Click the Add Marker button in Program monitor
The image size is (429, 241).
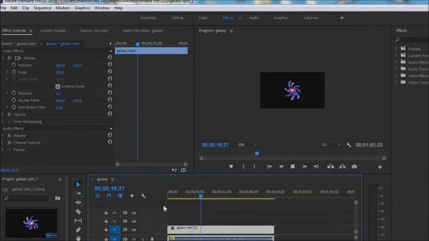[x=231, y=167]
